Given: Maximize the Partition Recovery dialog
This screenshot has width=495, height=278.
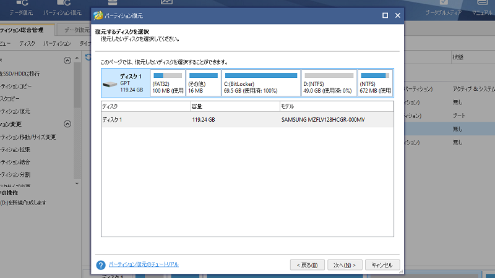Looking at the screenshot, I should coord(385,15).
